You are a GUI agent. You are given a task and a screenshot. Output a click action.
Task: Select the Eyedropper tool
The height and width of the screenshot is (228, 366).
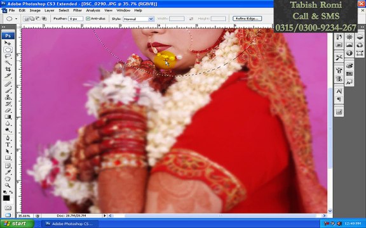pos(8,172)
